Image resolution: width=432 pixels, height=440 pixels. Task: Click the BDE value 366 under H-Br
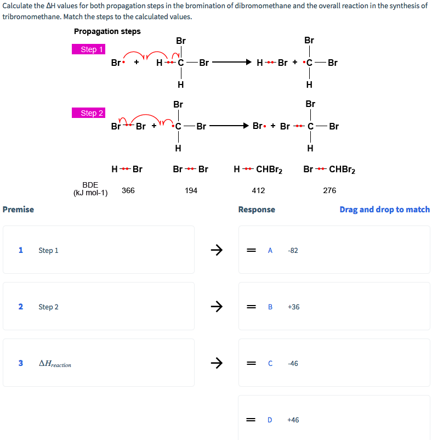(128, 190)
